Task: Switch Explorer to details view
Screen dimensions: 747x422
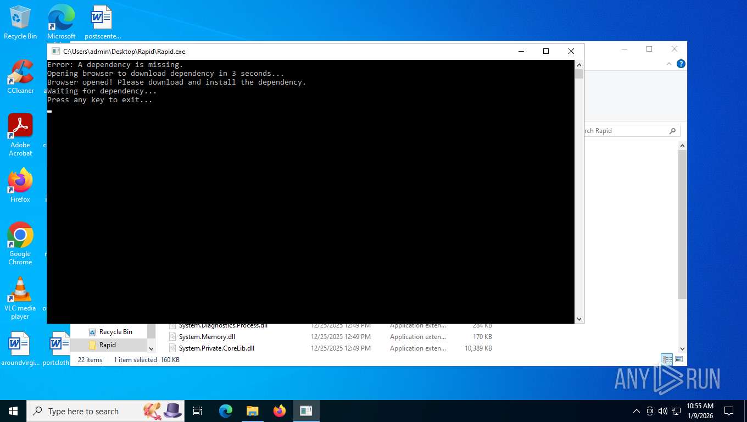Action: (667, 360)
